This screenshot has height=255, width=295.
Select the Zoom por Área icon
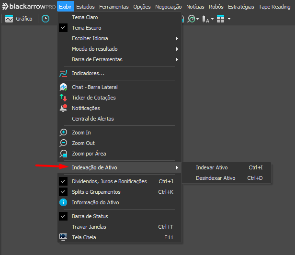pyautogui.click(x=63, y=154)
